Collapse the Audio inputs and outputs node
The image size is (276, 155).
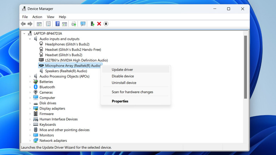(30, 39)
